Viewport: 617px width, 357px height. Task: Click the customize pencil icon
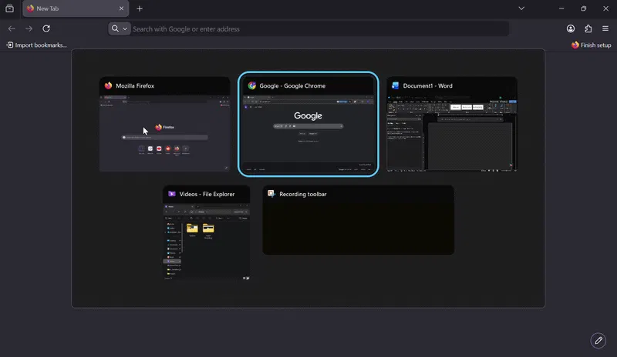[x=598, y=341]
